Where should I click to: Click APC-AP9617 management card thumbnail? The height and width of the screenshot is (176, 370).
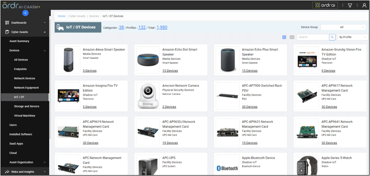(x=307, y=96)
